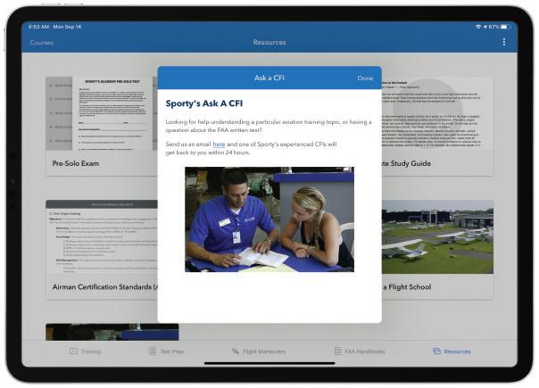539x388 pixels.
Task: Tap the Training tab icon
Action: click(73, 351)
